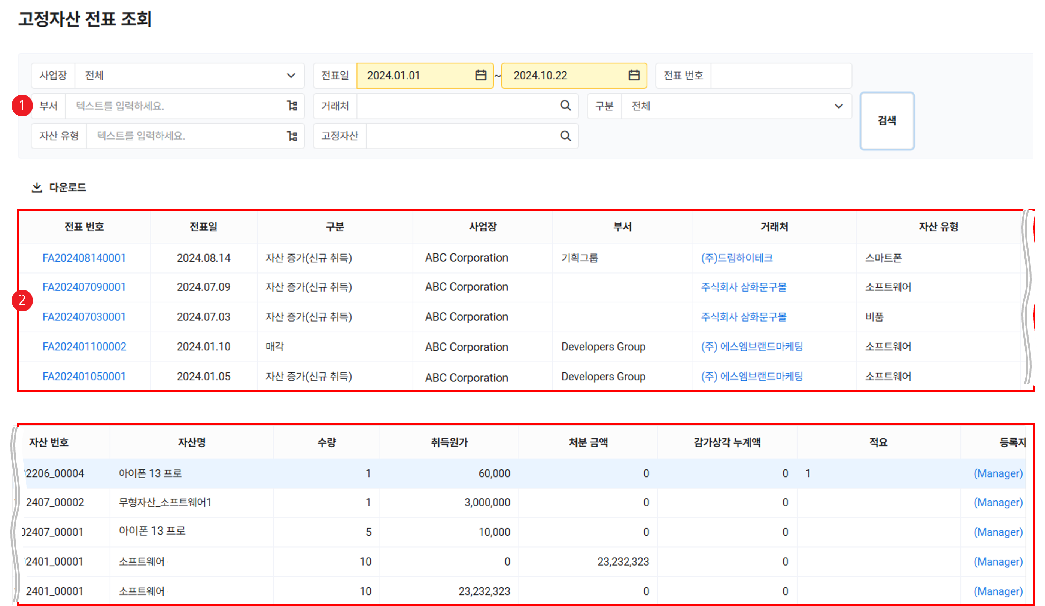The height and width of the screenshot is (606, 1045).
Task: Open the start date calendar picker icon
Action: click(480, 75)
